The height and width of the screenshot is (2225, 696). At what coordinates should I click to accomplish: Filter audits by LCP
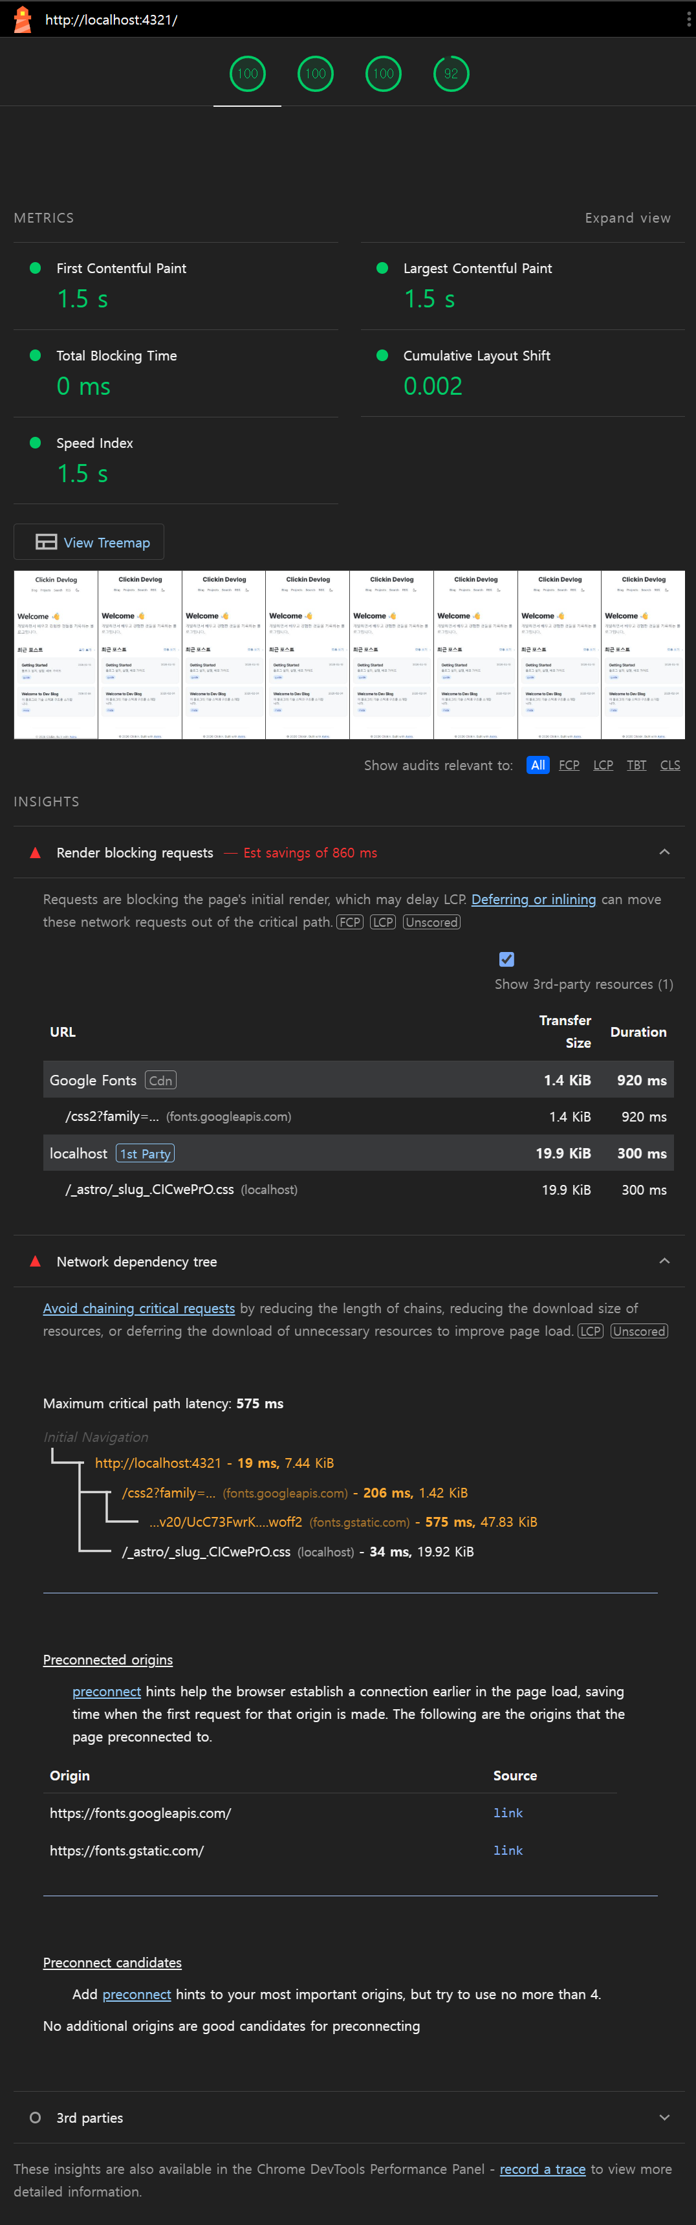[x=603, y=765]
